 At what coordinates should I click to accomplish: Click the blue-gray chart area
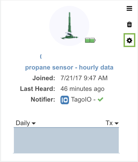[66, 140]
